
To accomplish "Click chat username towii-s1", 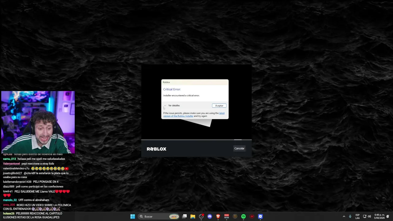I will [x=8, y=192].
